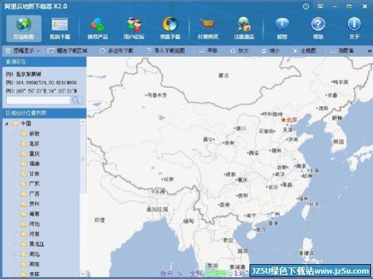
Task: Activate the 平移 pan tool
Action: 208,51
